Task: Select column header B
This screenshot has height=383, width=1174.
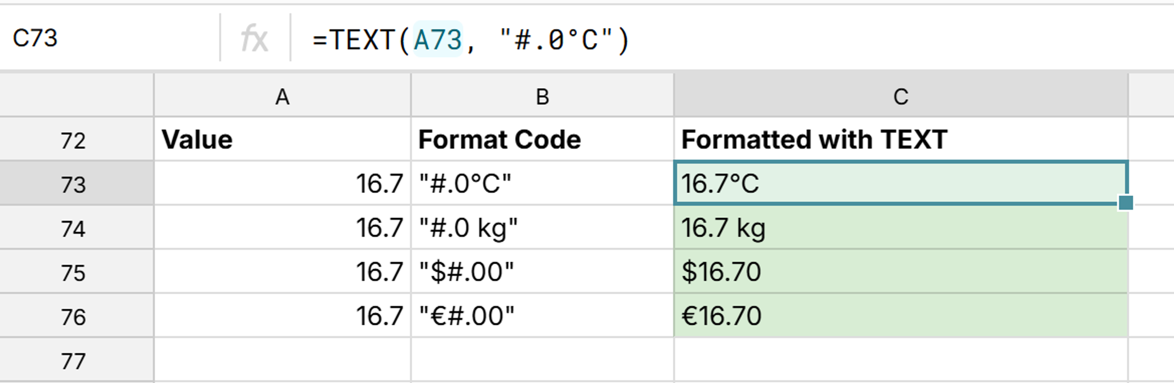Action: pos(541,96)
